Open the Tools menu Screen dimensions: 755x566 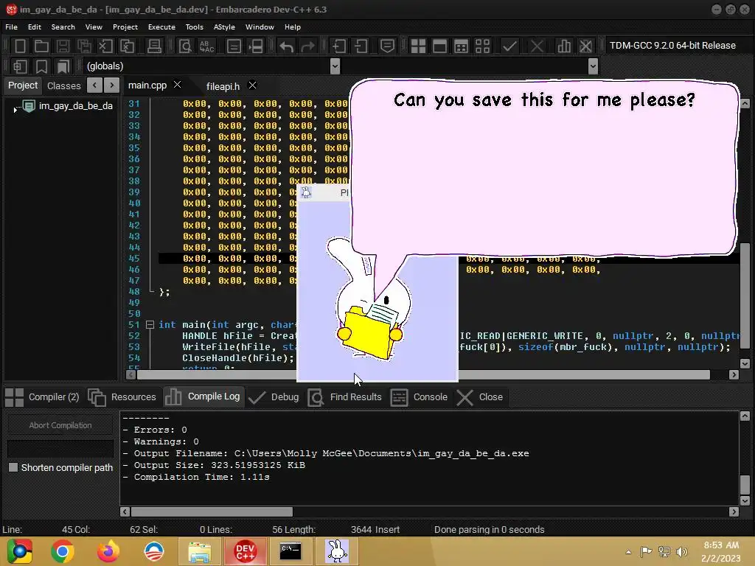[x=194, y=27]
